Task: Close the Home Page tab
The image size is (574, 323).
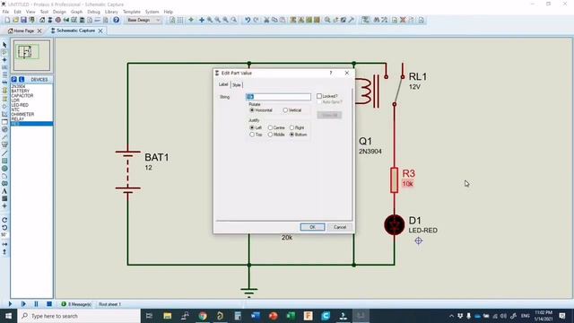Action: 39,31
